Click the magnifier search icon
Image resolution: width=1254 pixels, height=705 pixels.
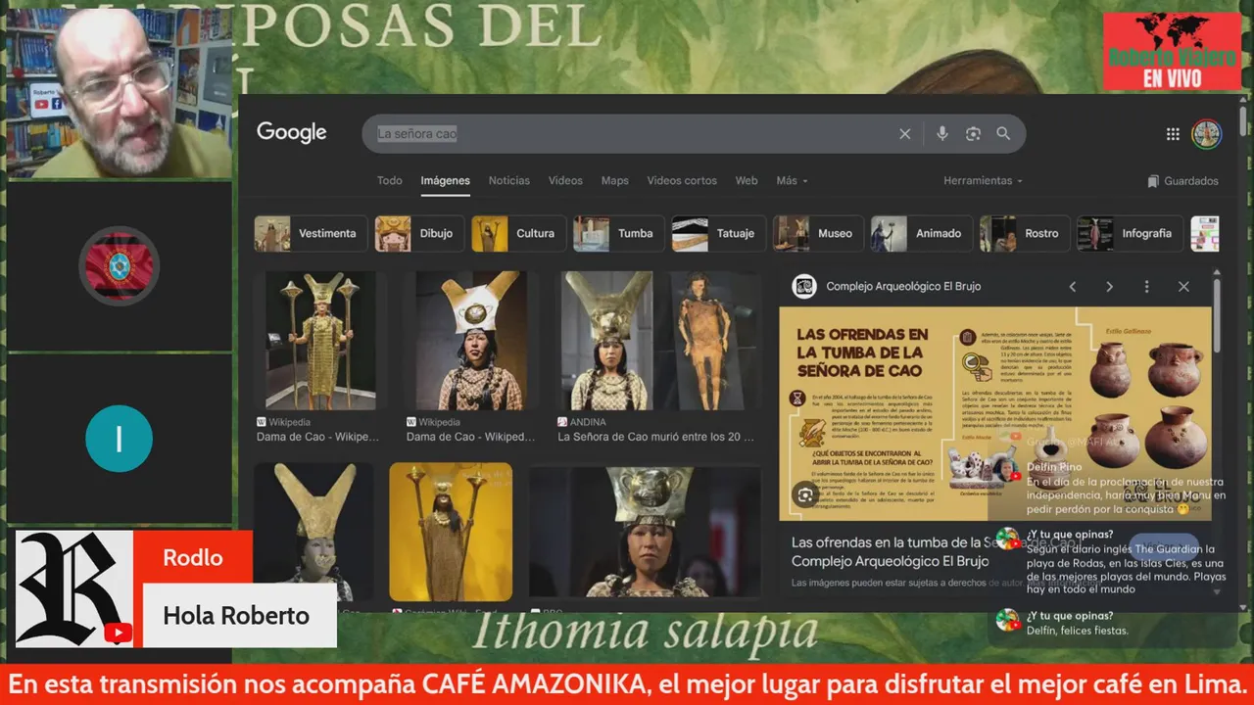coord(1003,133)
